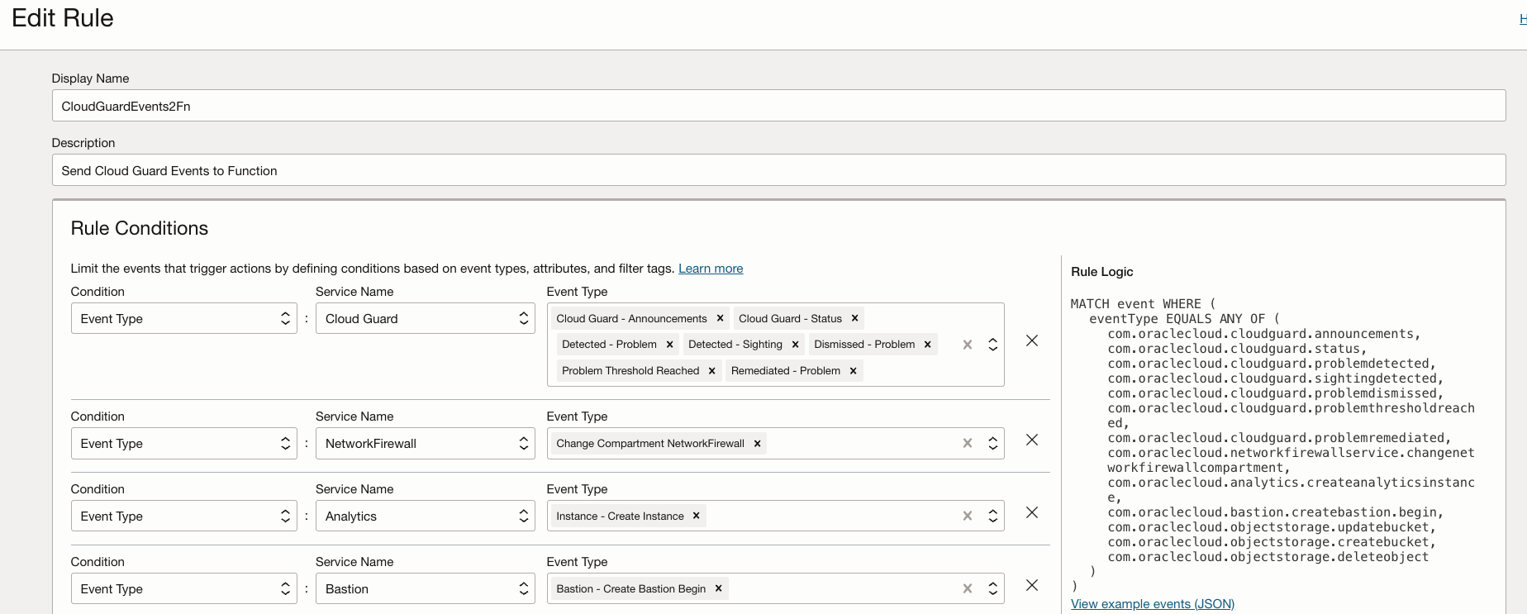Remove the Dismissed - Problem tag

pyautogui.click(x=927, y=345)
